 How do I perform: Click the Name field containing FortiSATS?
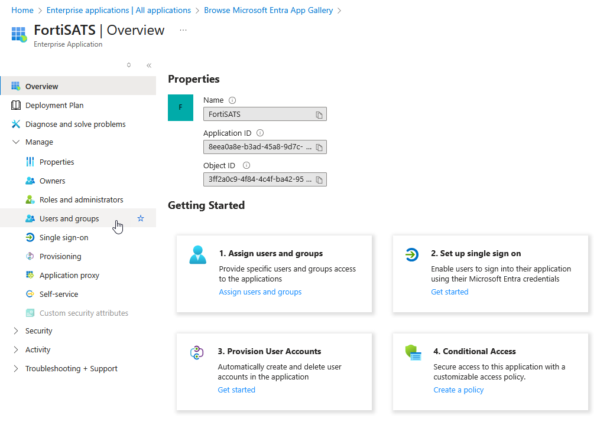coord(265,114)
